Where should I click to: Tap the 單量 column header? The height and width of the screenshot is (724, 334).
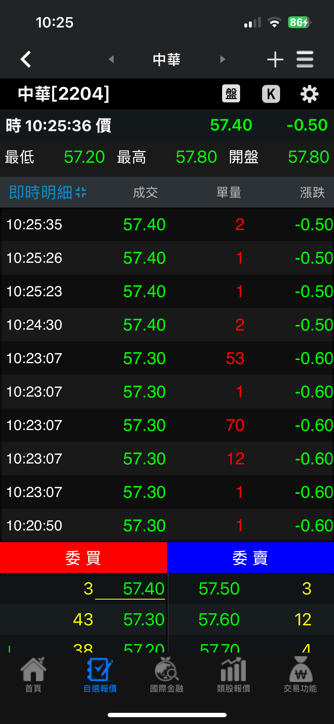point(229,192)
